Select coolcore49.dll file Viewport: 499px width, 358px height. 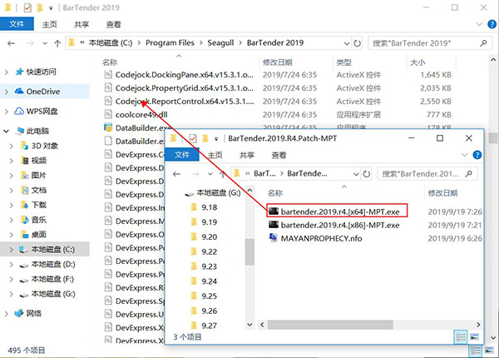click(141, 115)
